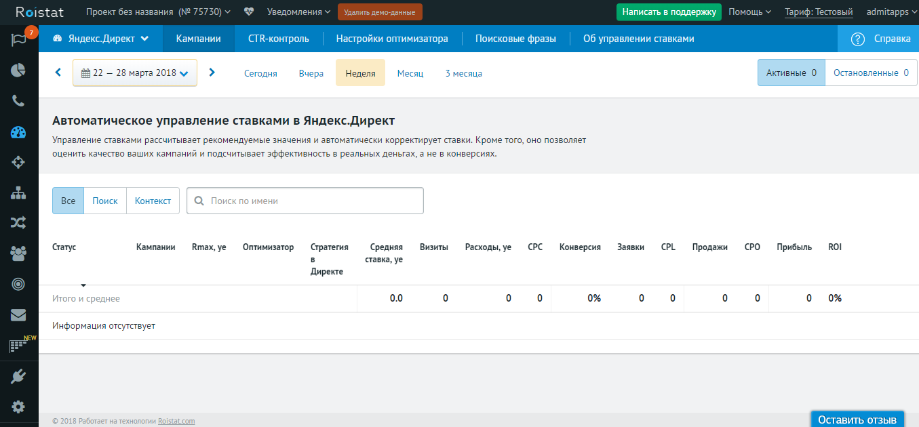Viewport: 919px width, 427px height.
Task: Open admitapps account dropdown
Action: click(x=891, y=12)
